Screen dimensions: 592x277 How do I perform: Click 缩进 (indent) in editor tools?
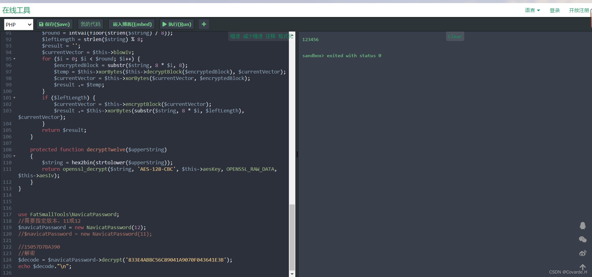(x=235, y=36)
